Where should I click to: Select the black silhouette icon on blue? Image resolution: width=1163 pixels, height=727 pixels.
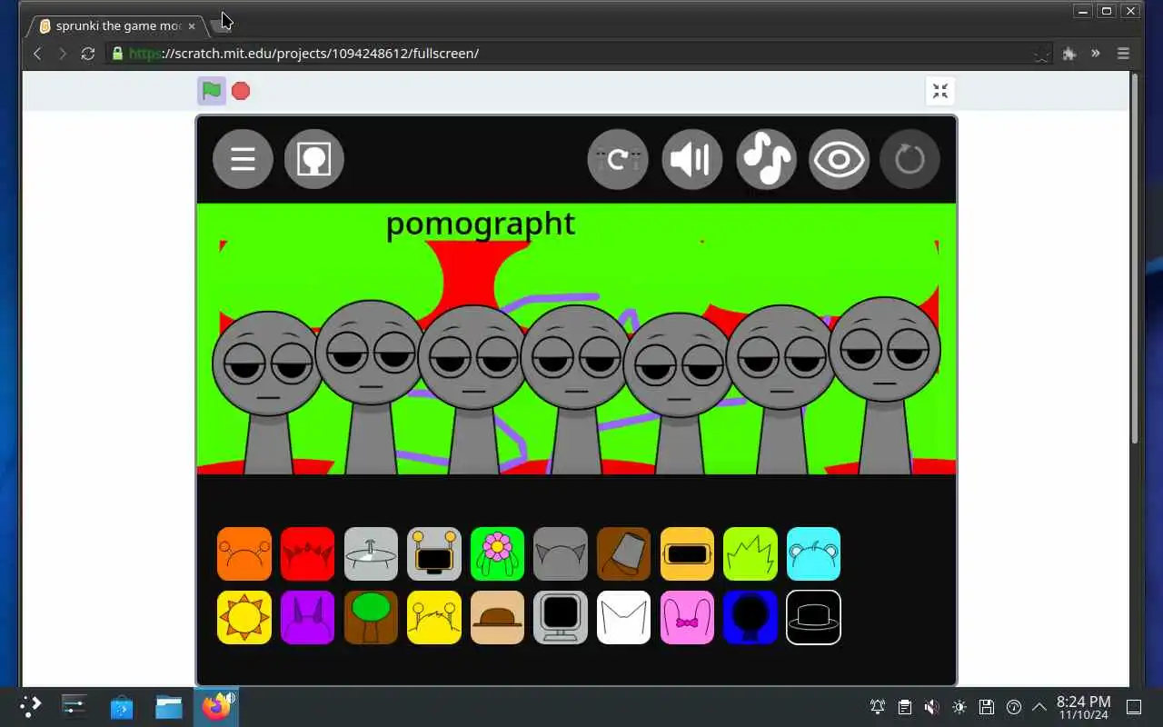point(750,617)
